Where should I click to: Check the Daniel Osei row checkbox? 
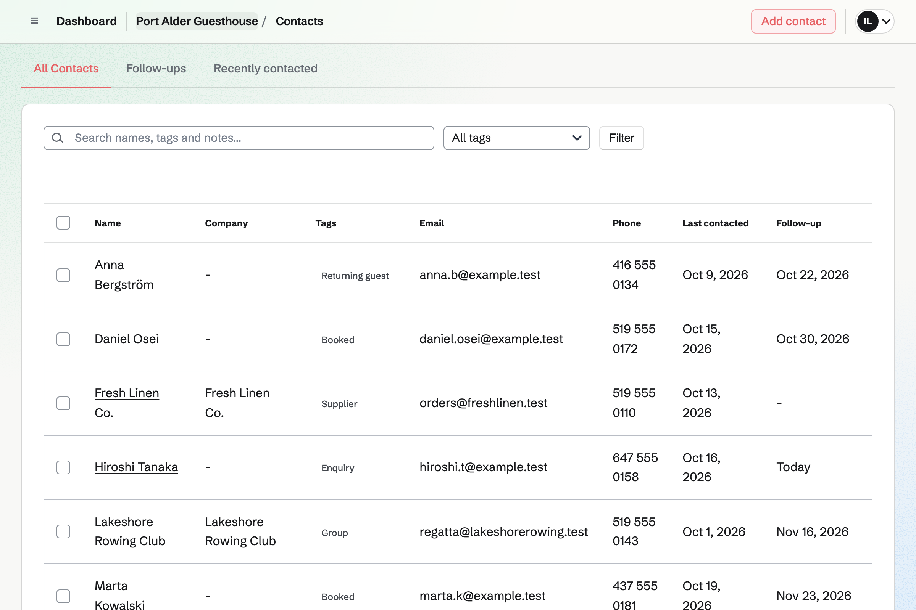click(63, 339)
